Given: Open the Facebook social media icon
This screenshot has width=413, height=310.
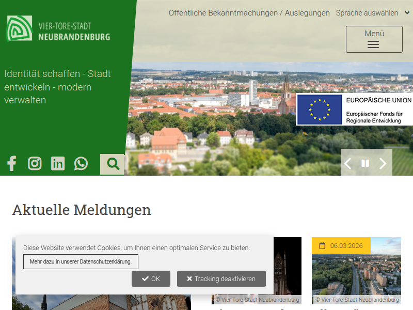Looking at the screenshot, I should point(12,164).
